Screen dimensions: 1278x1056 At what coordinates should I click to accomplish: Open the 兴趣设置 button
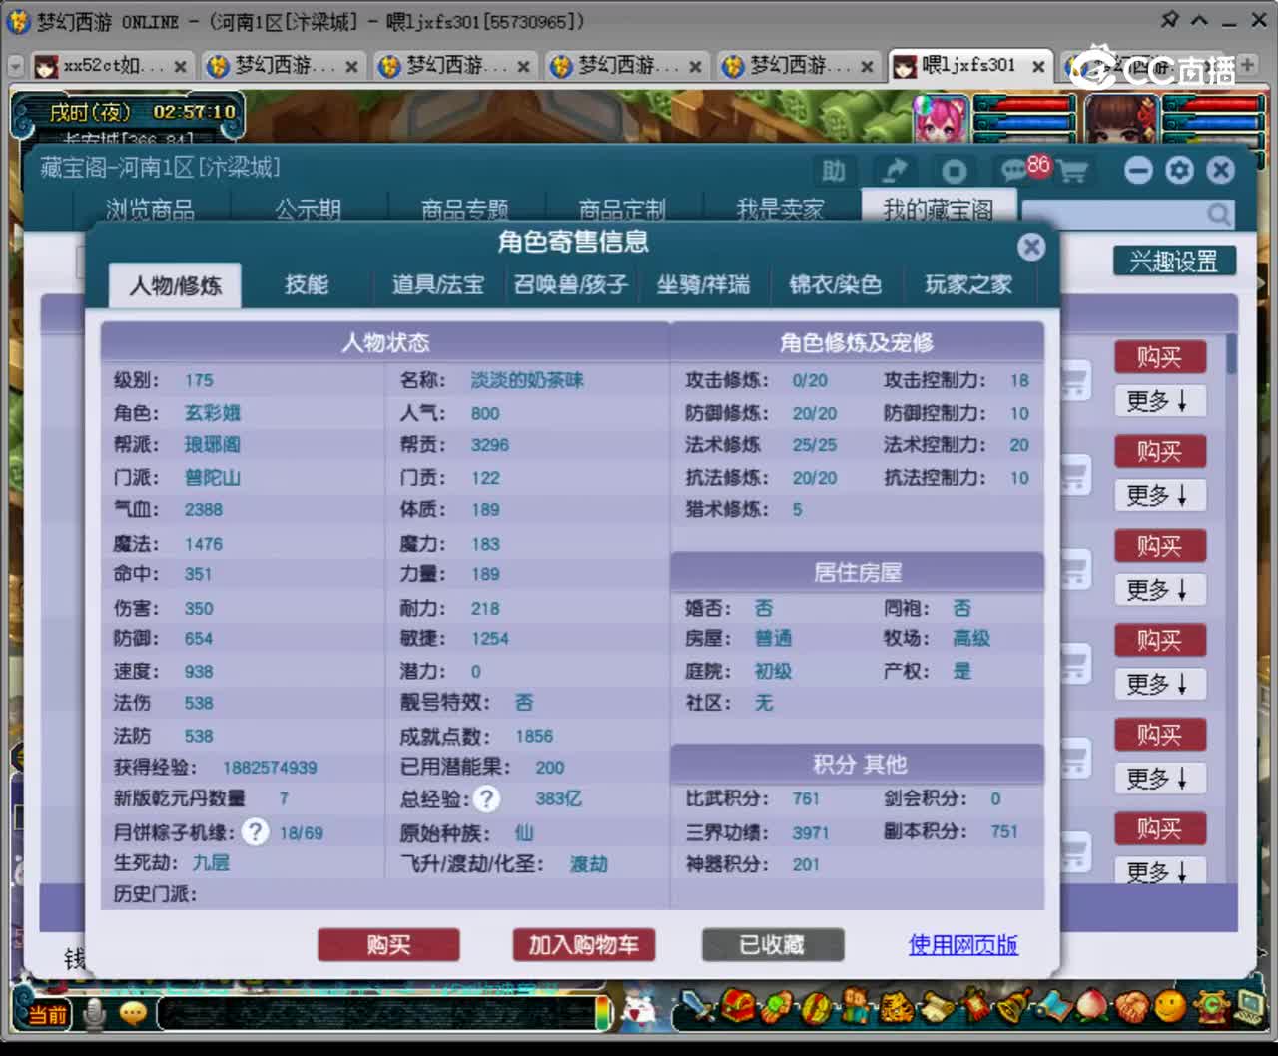(1174, 262)
